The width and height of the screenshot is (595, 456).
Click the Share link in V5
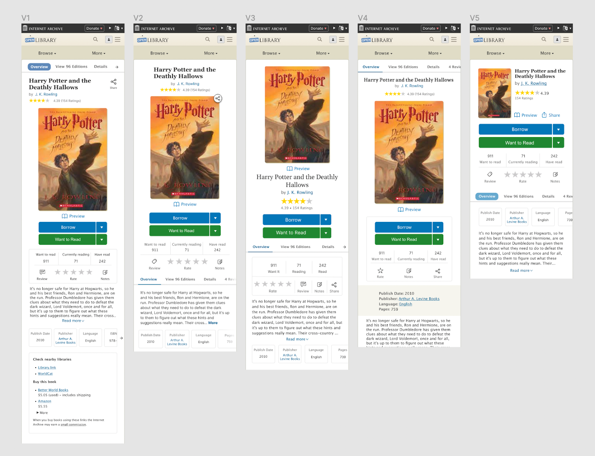551,115
